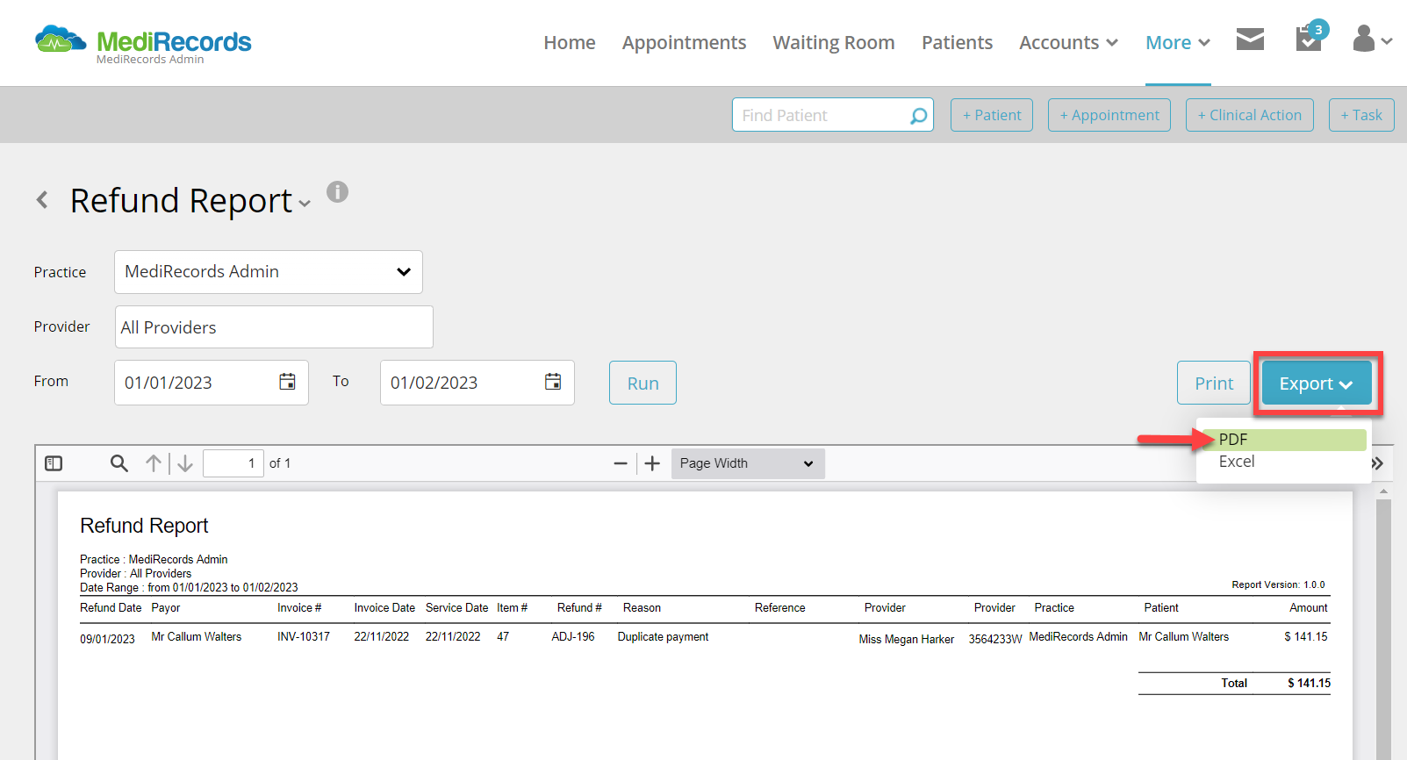Click the Refund Date column header
Viewport: 1407px width, 760px height.
pyautogui.click(x=111, y=608)
